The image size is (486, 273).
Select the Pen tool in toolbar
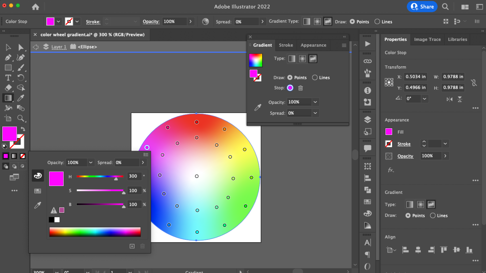click(8, 58)
